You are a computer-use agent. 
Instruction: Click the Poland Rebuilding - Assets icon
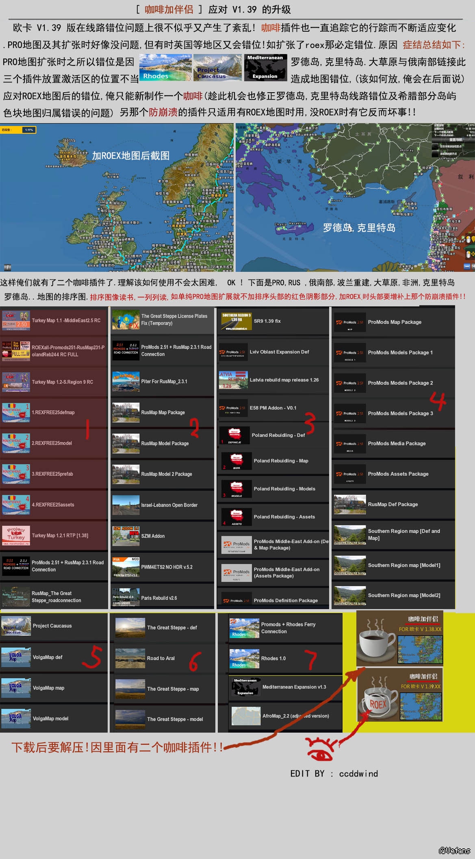236,517
